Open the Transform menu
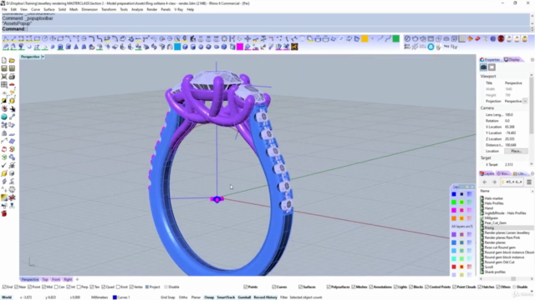Viewport: 535px width, 300px height. pos(109,9)
